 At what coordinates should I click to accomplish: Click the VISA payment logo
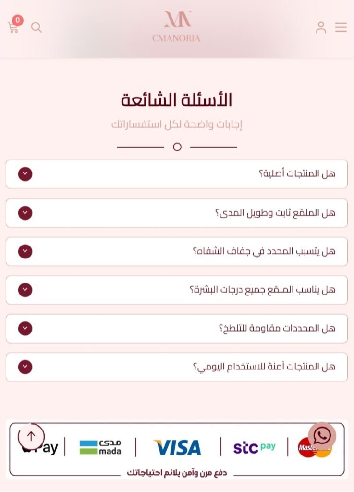[x=177, y=447]
